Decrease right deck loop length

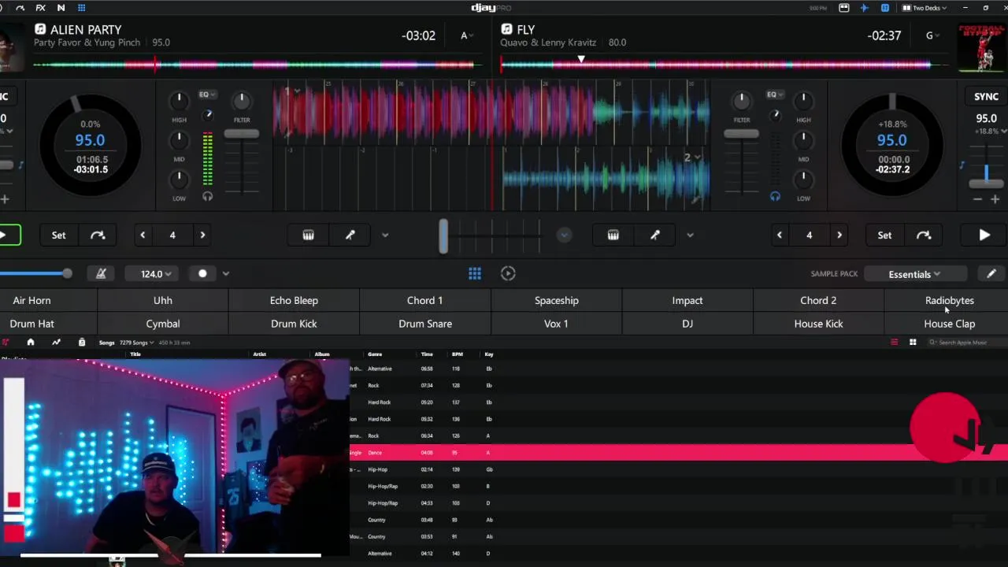point(780,235)
